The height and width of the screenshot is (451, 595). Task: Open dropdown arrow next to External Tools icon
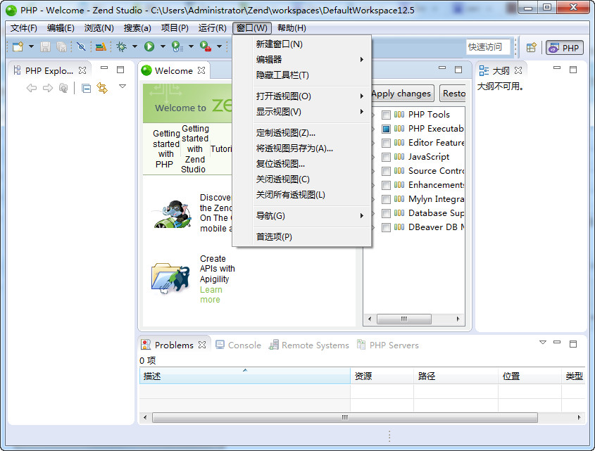(219, 46)
